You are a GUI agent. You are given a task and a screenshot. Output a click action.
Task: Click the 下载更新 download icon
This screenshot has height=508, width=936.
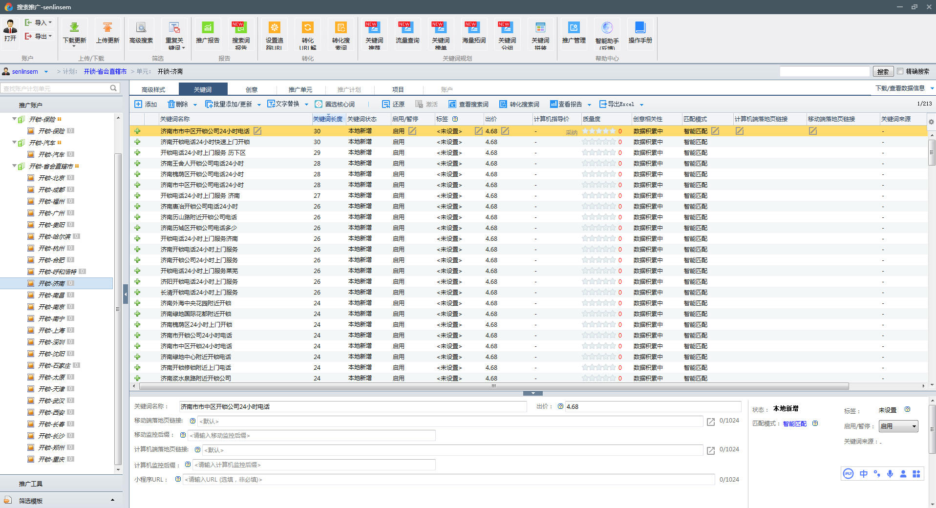[x=74, y=28]
